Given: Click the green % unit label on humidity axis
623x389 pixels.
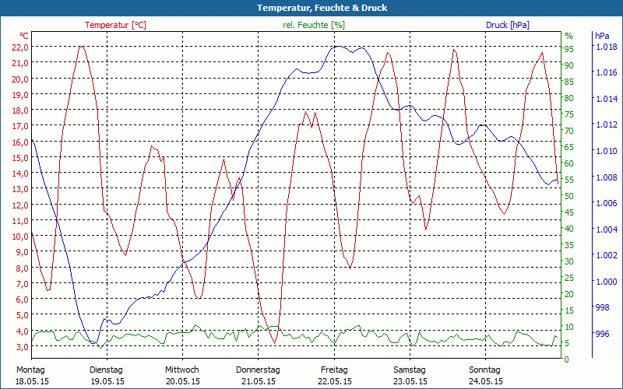Looking at the screenshot, I should 568,36.
